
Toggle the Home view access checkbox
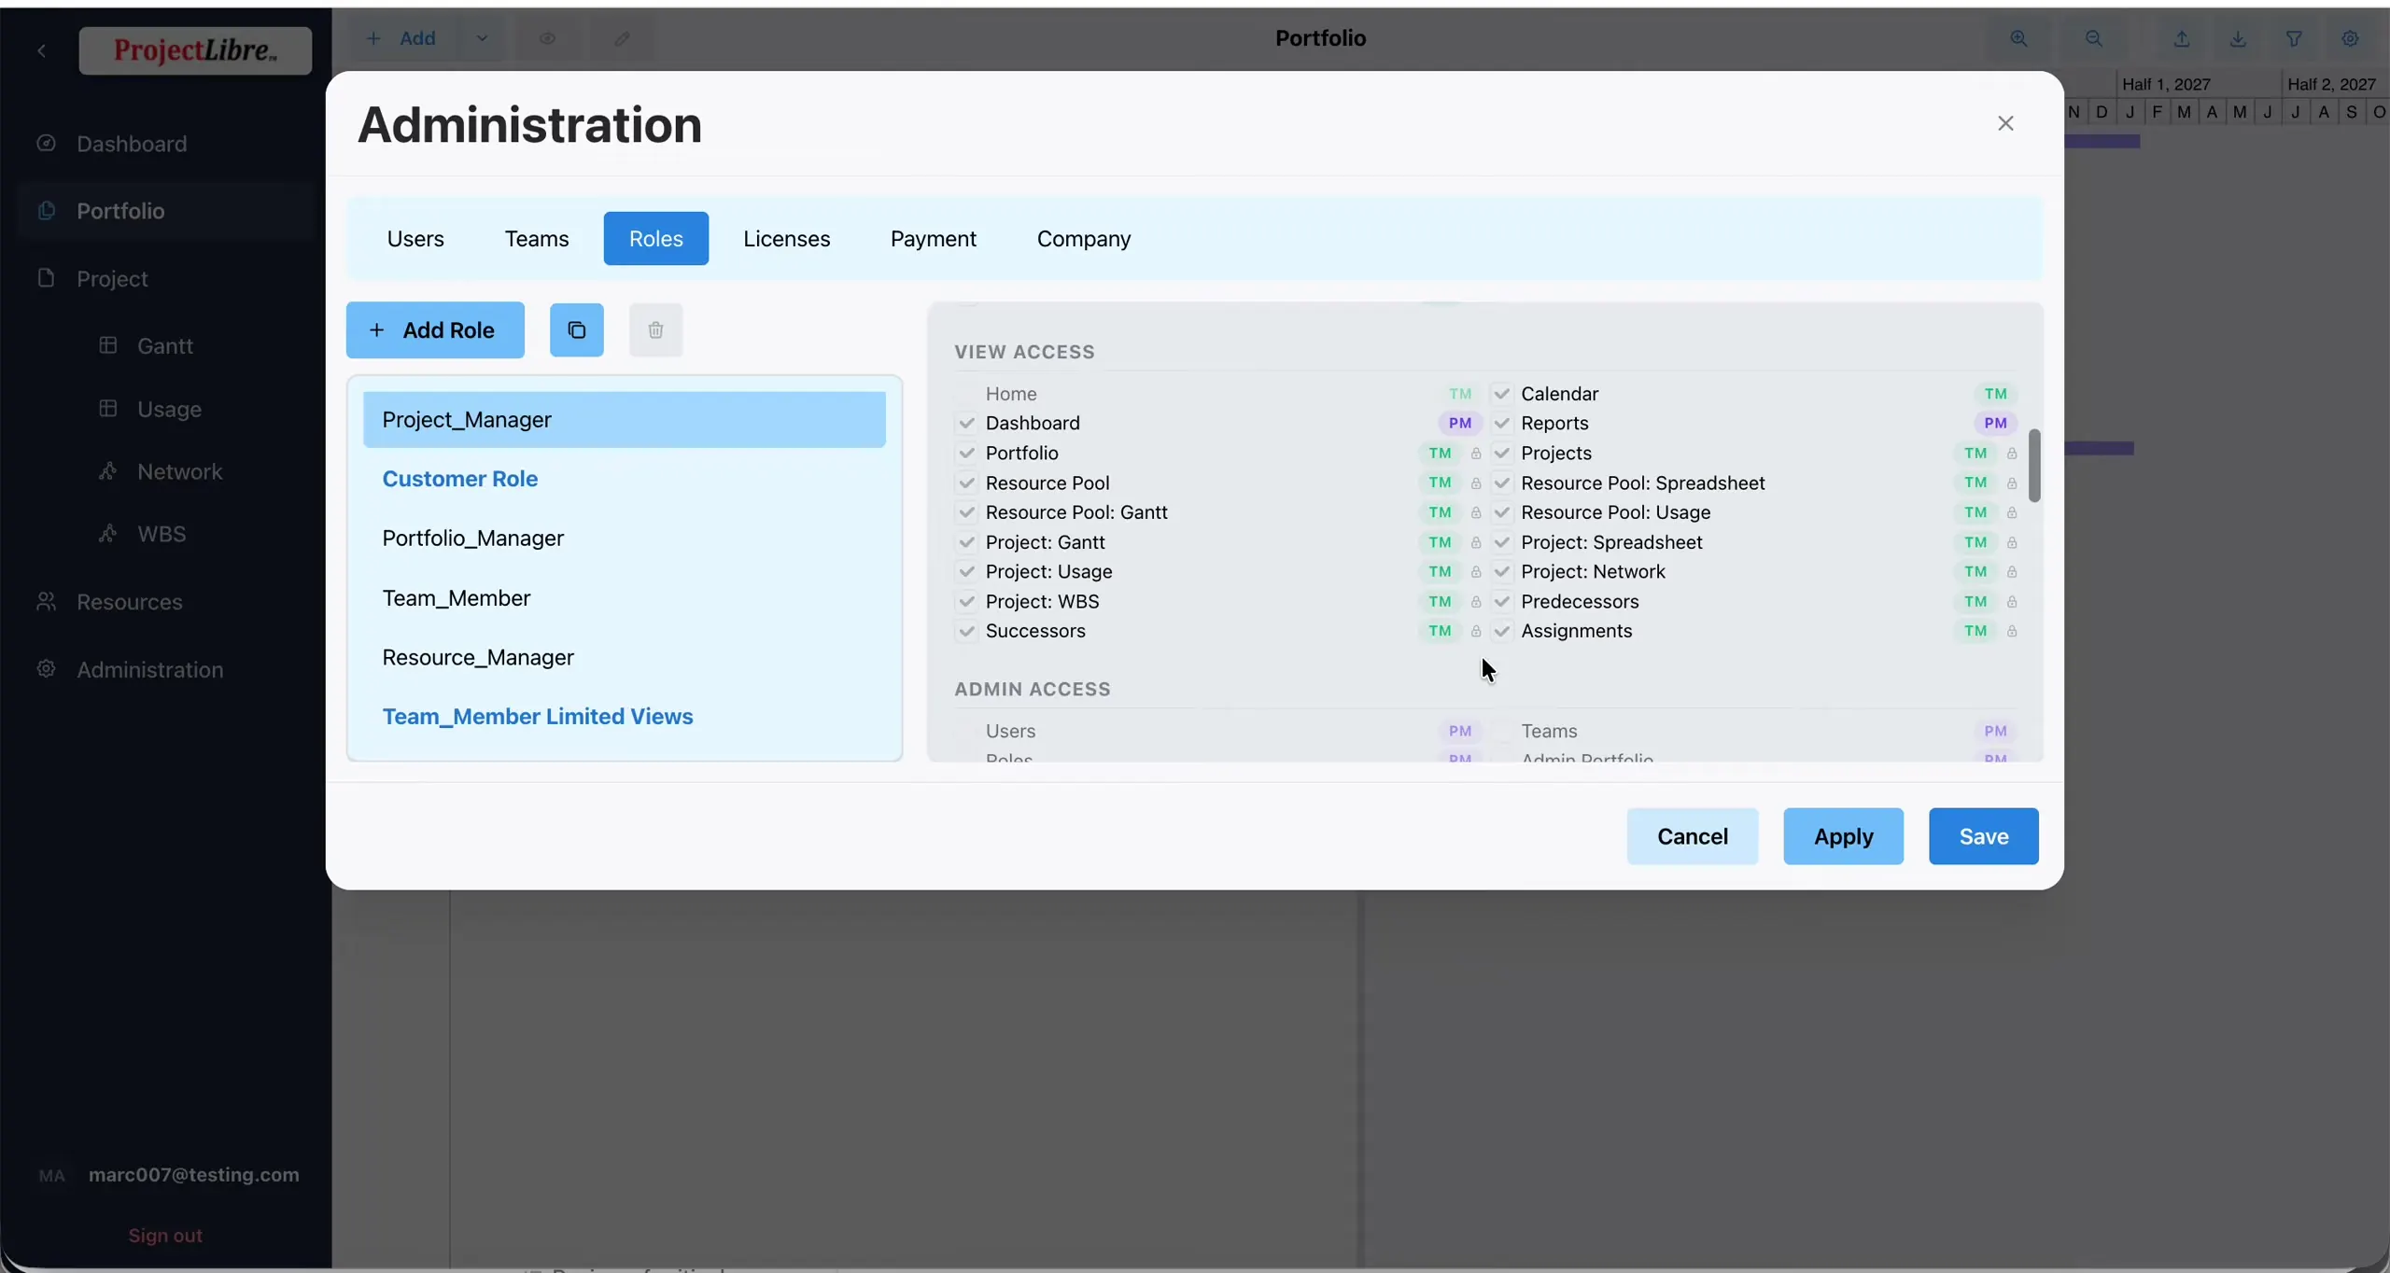pyautogui.click(x=966, y=394)
